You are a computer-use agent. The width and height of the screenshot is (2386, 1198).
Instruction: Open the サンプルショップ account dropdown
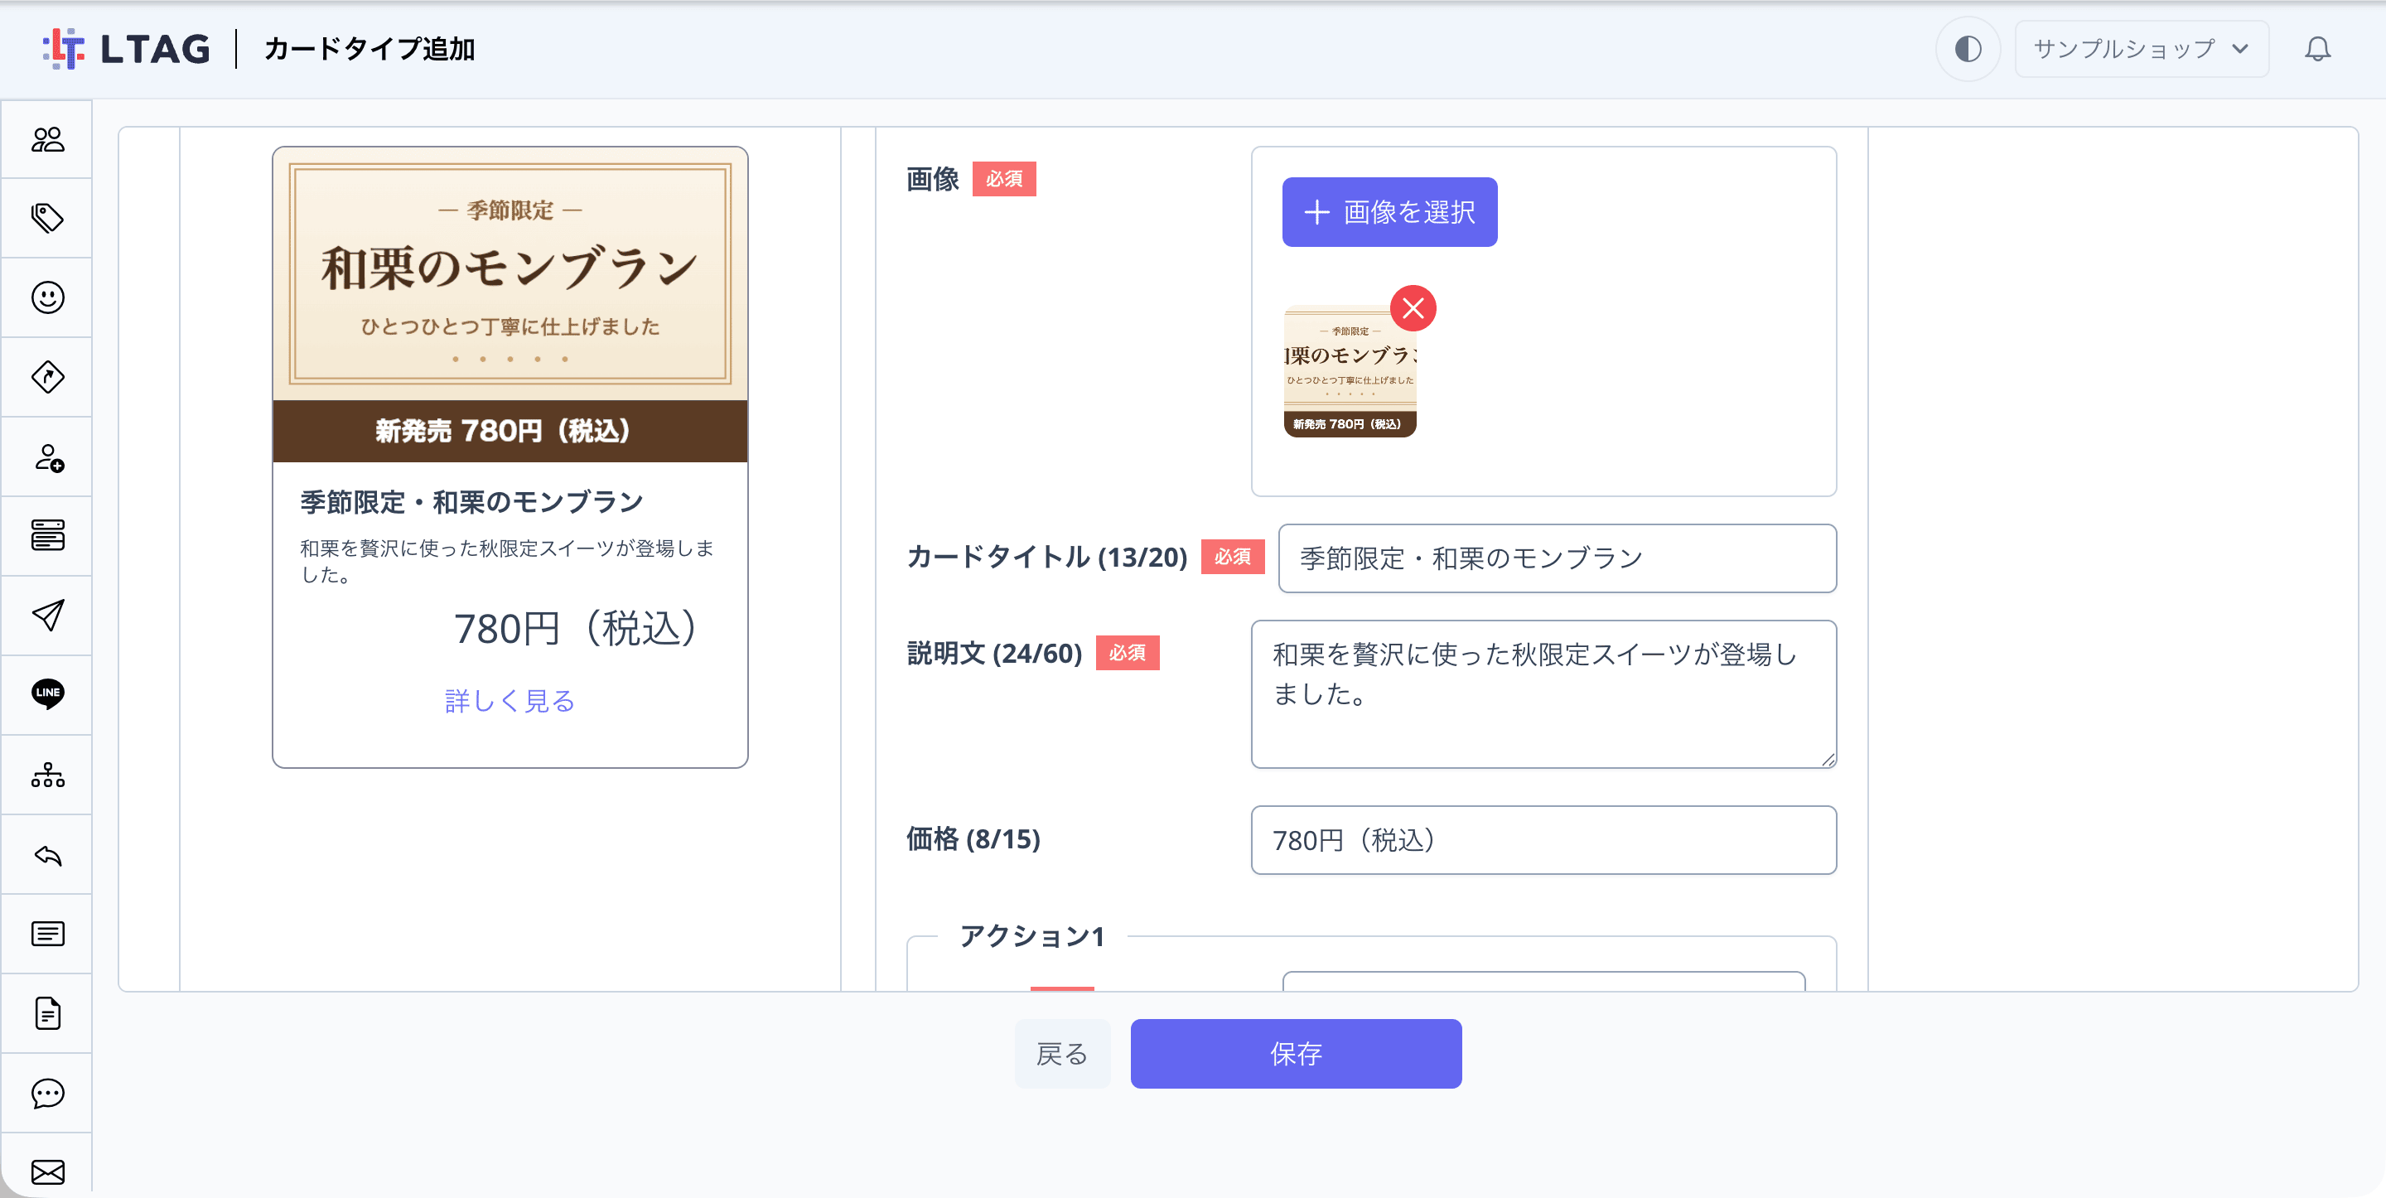tap(2141, 48)
